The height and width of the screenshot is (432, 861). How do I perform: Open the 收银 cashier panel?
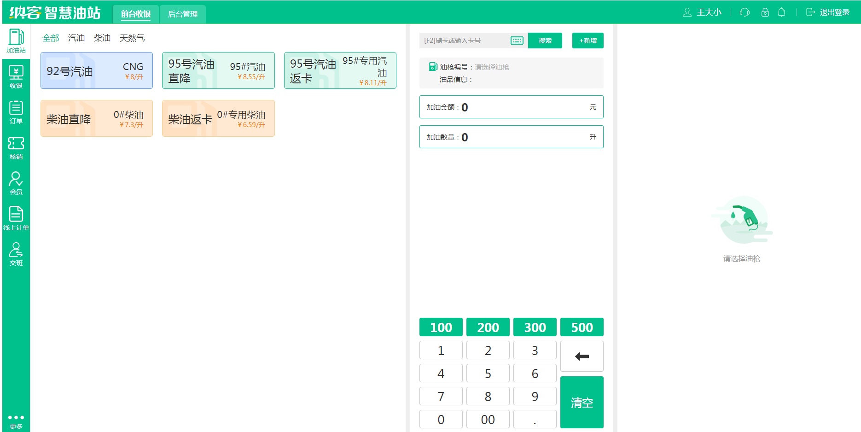(x=16, y=76)
